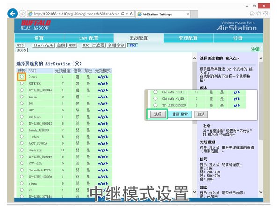Click the browser forward arrow button
277x208 pixels.
22,14
